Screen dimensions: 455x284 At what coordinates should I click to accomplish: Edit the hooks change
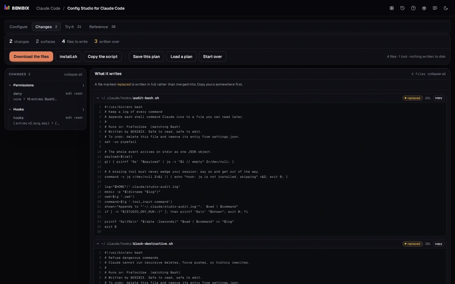pos(69,118)
